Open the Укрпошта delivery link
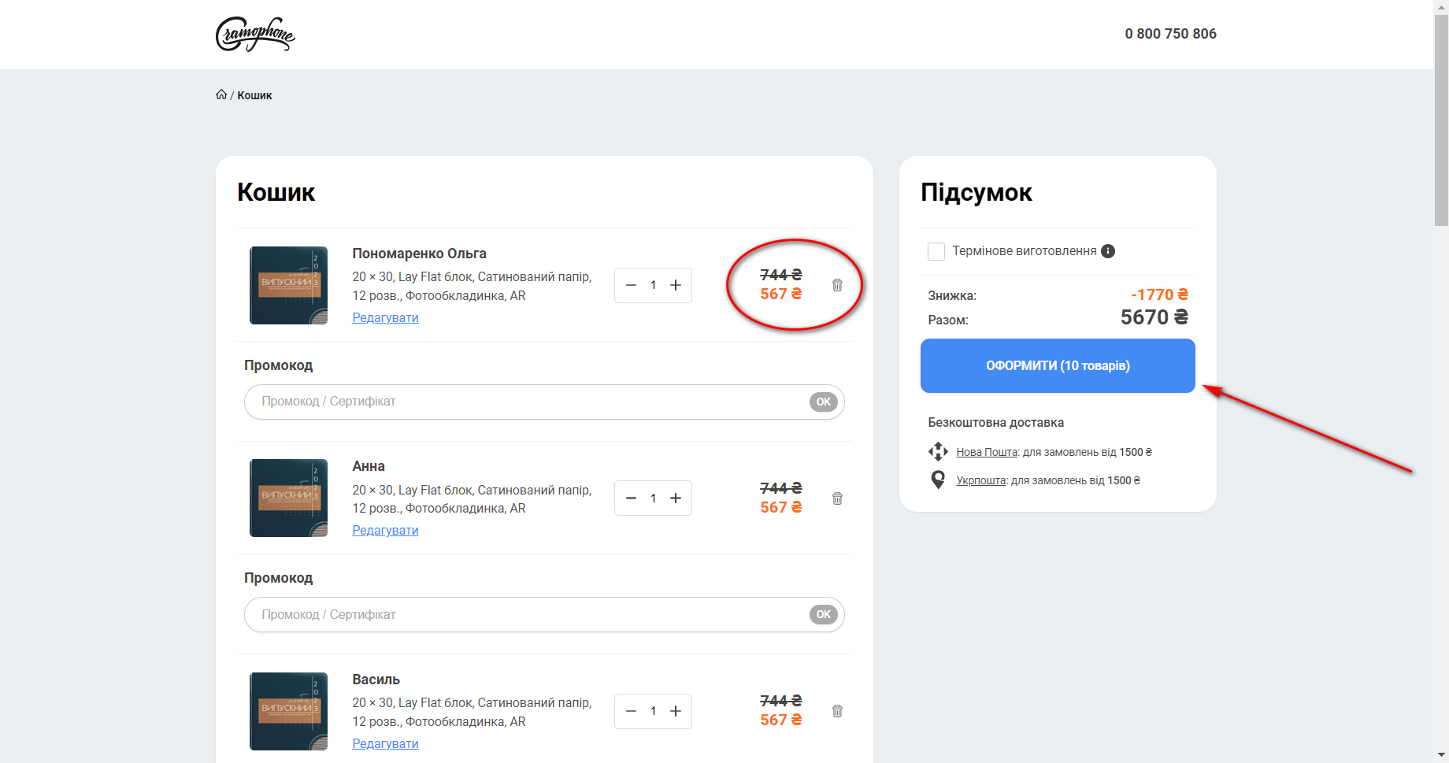The image size is (1449, 763). 980,480
